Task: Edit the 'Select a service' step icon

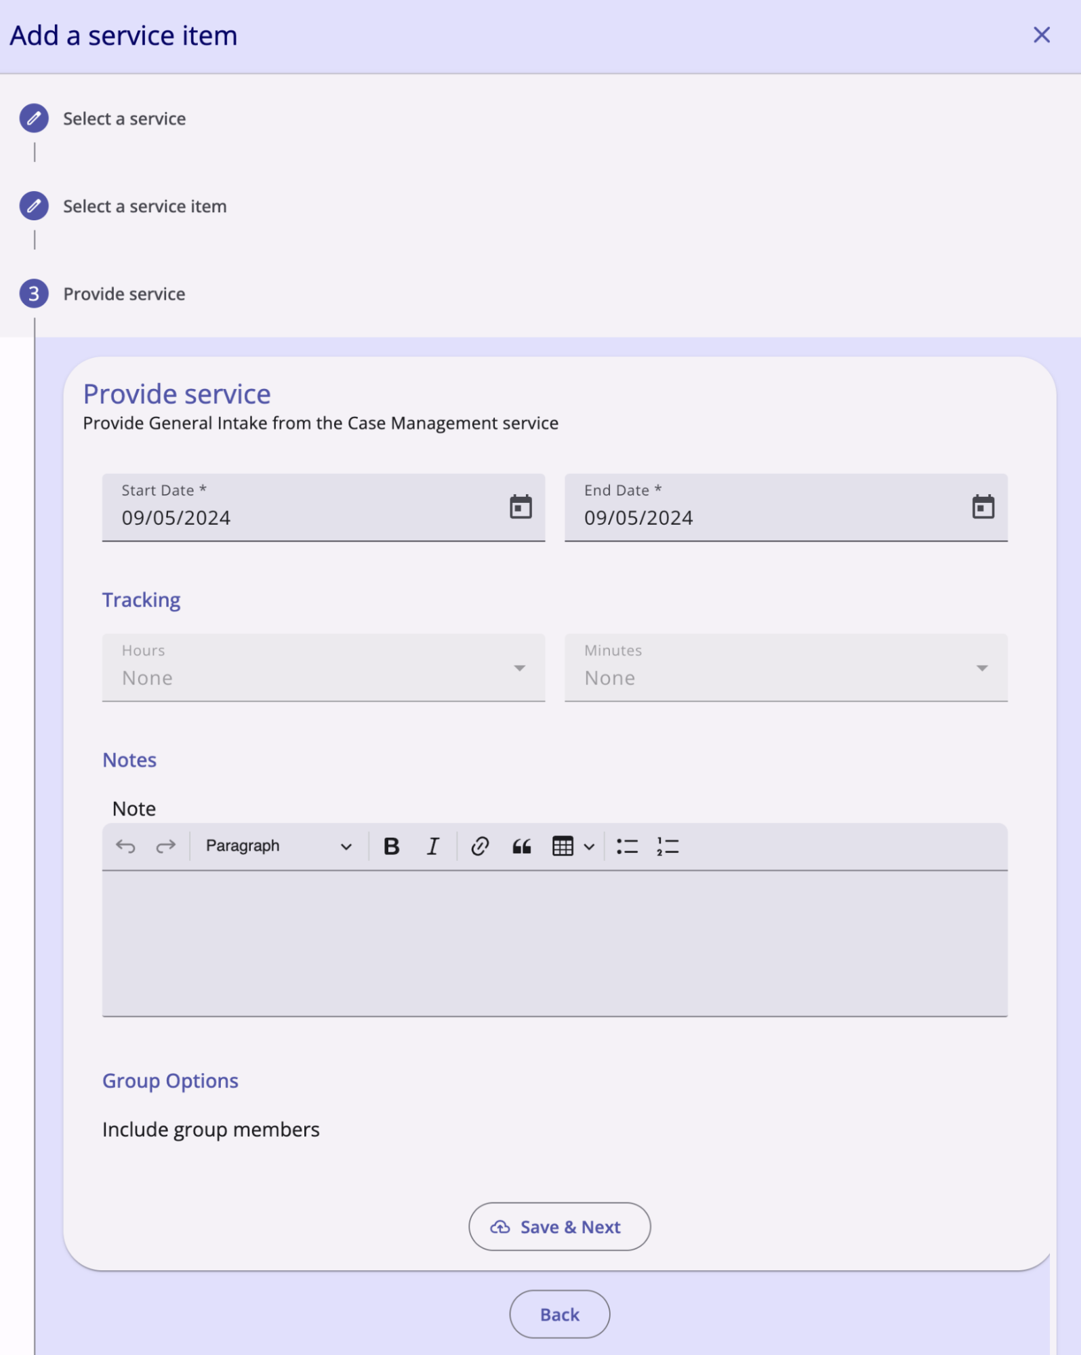Action: [34, 118]
